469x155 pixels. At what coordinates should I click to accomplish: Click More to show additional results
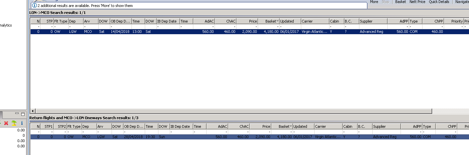tap(374, 2)
